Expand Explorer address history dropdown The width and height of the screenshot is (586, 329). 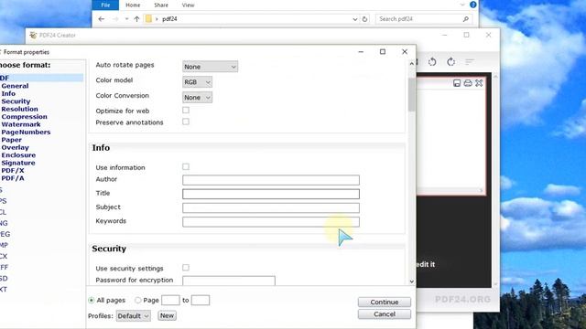pyautogui.click(x=354, y=19)
